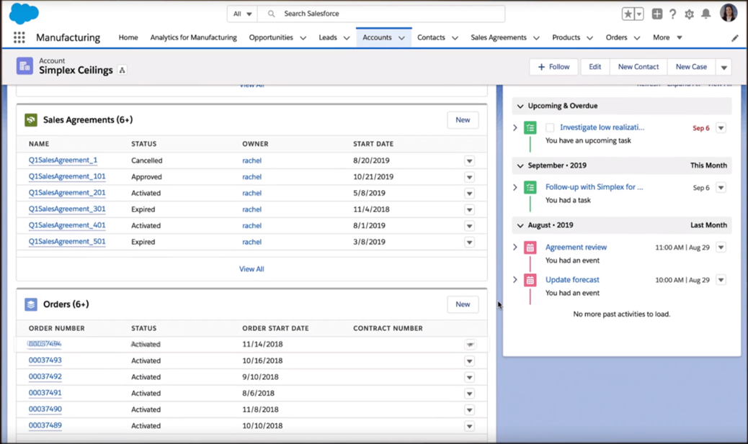
Task: Click the Orders related list icon
Action: 31,304
